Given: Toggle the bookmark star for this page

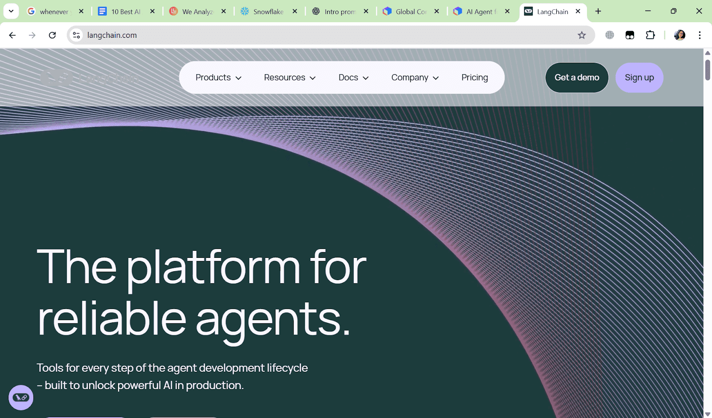Looking at the screenshot, I should (582, 35).
